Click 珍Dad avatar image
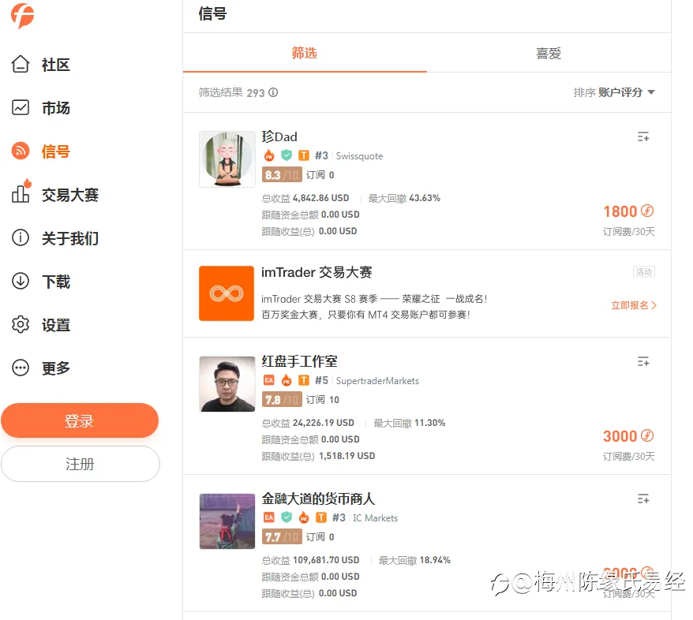 point(227,159)
